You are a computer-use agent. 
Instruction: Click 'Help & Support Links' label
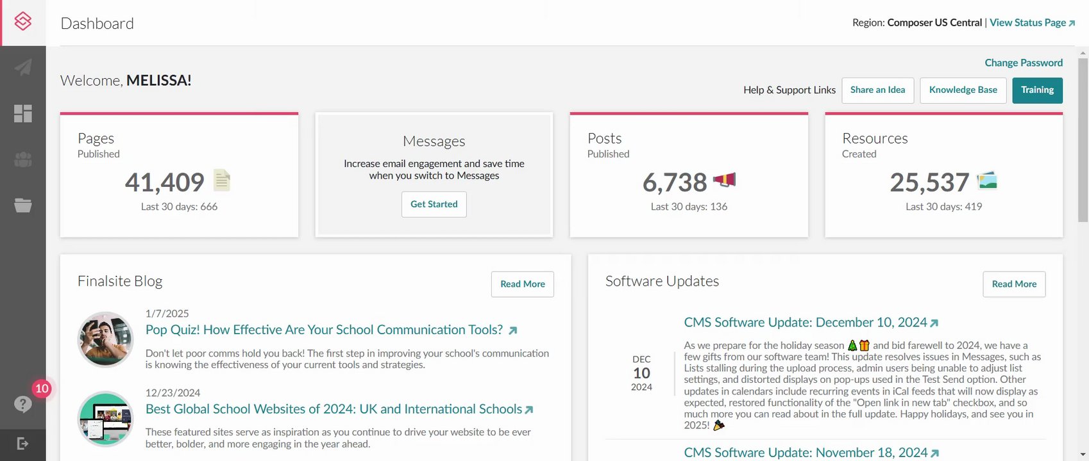tap(789, 90)
